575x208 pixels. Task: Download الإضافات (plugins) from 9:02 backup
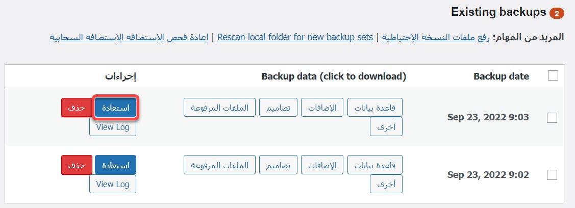(322, 165)
